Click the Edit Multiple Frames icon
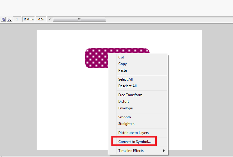The image size is (233, 157). click(3, 19)
